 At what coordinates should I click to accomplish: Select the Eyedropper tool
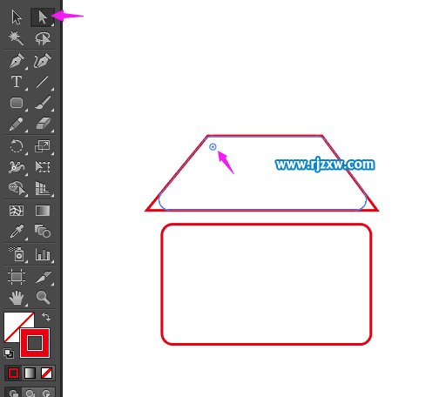[x=17, y=232]
